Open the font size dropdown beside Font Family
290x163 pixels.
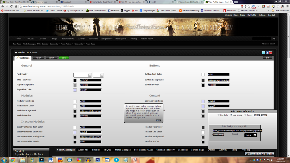pyautogui.click(x=98, y=75)
